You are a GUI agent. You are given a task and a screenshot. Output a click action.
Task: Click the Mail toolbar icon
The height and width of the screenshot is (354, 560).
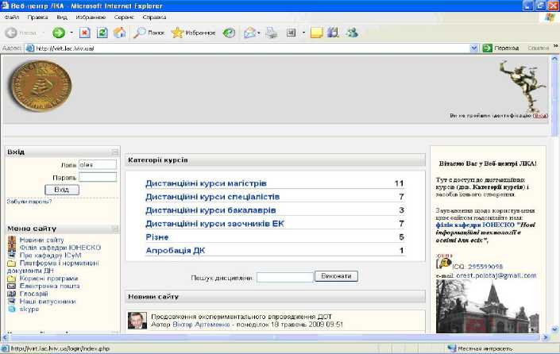(249, 33)
